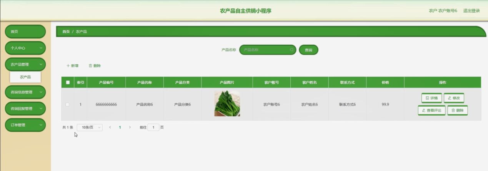The height and width of the screenshot is (171, 488).
Task: Click the 删除 button above the table
Action: pyautogui.click(x=95, y=66)
